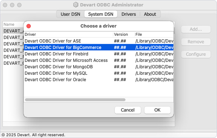
Task: Close the Choose a driver dialog
Action: [29, 26]
